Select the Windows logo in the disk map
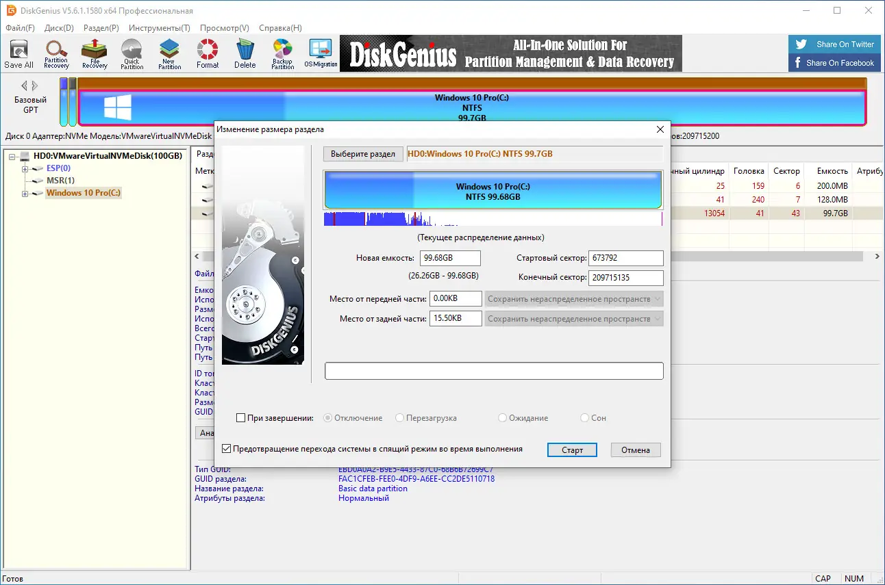Image resolution: width=885 pixels, height=585 pixels. [117, 107]
